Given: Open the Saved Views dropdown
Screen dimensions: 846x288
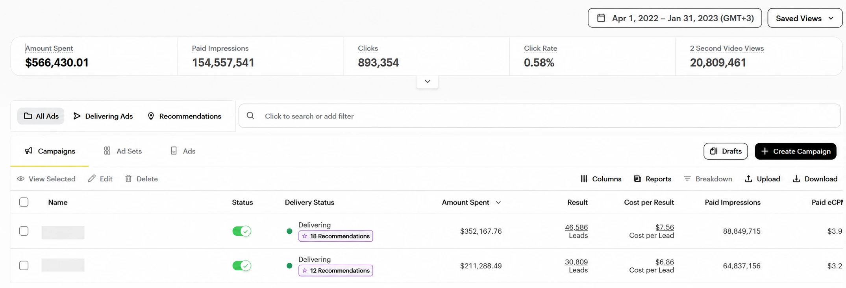Looking at the screenshot, I should point(805,18).
